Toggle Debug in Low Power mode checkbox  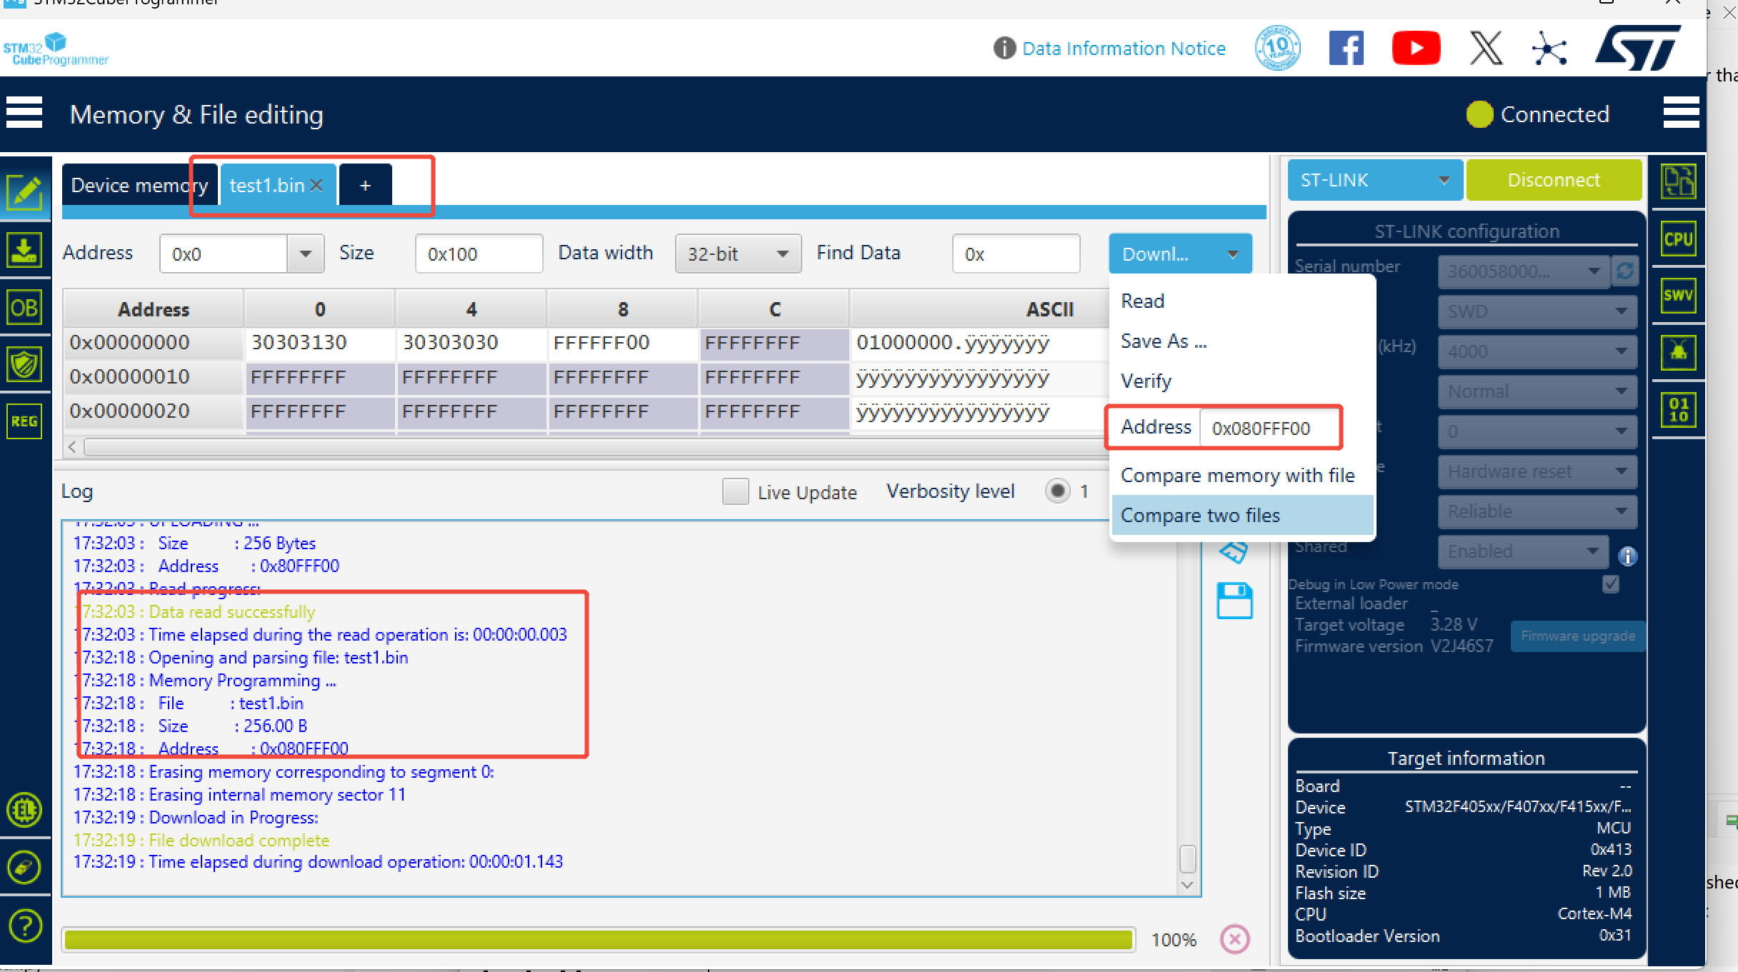point(1611,584)
